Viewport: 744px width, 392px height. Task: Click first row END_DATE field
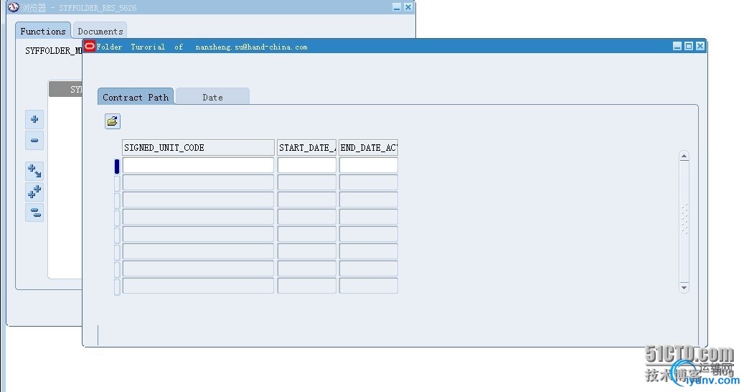pos(369,165)
